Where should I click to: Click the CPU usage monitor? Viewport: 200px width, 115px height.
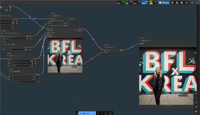121,2
